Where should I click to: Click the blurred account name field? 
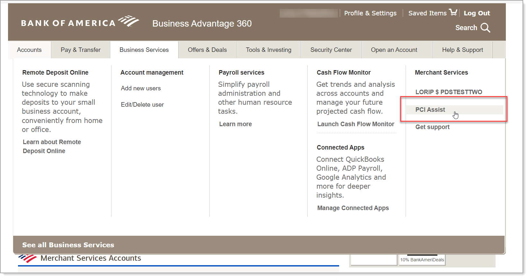click(x=309, y=13)
